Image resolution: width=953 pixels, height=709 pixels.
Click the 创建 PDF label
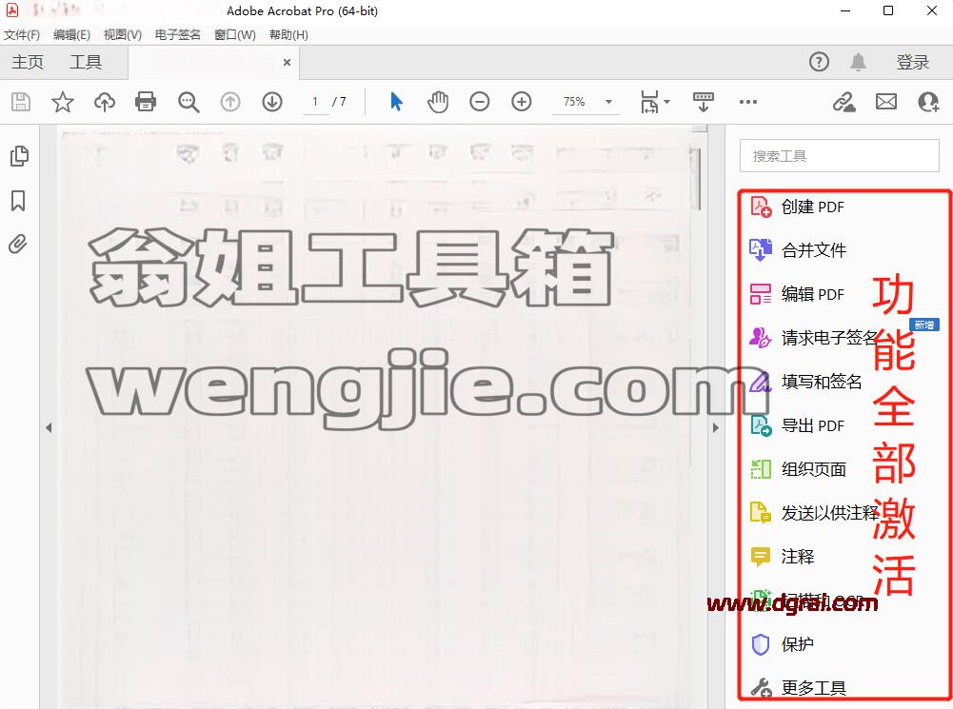(813, 207)
